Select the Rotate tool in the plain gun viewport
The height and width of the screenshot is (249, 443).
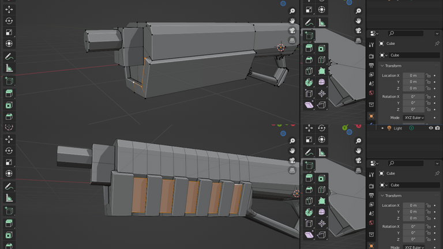tap(9, 21)
